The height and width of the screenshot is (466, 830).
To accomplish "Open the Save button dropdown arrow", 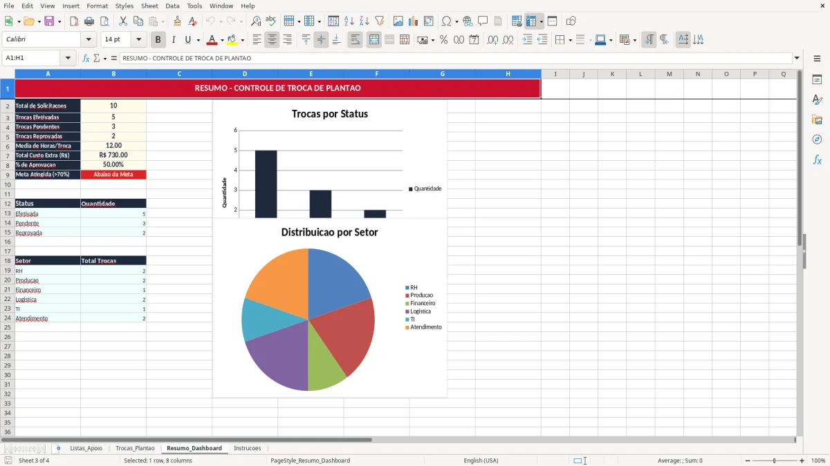I will point(59,21).
